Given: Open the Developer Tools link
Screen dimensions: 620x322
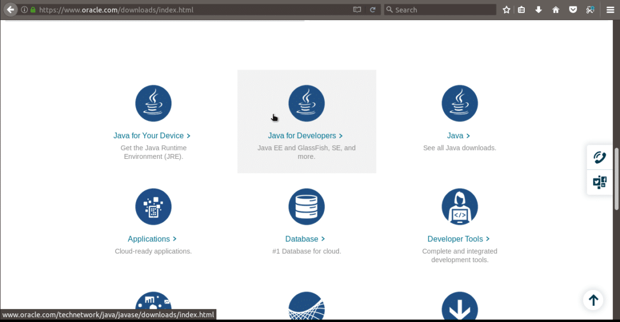Looking at the screenshot, I should 458,239.
